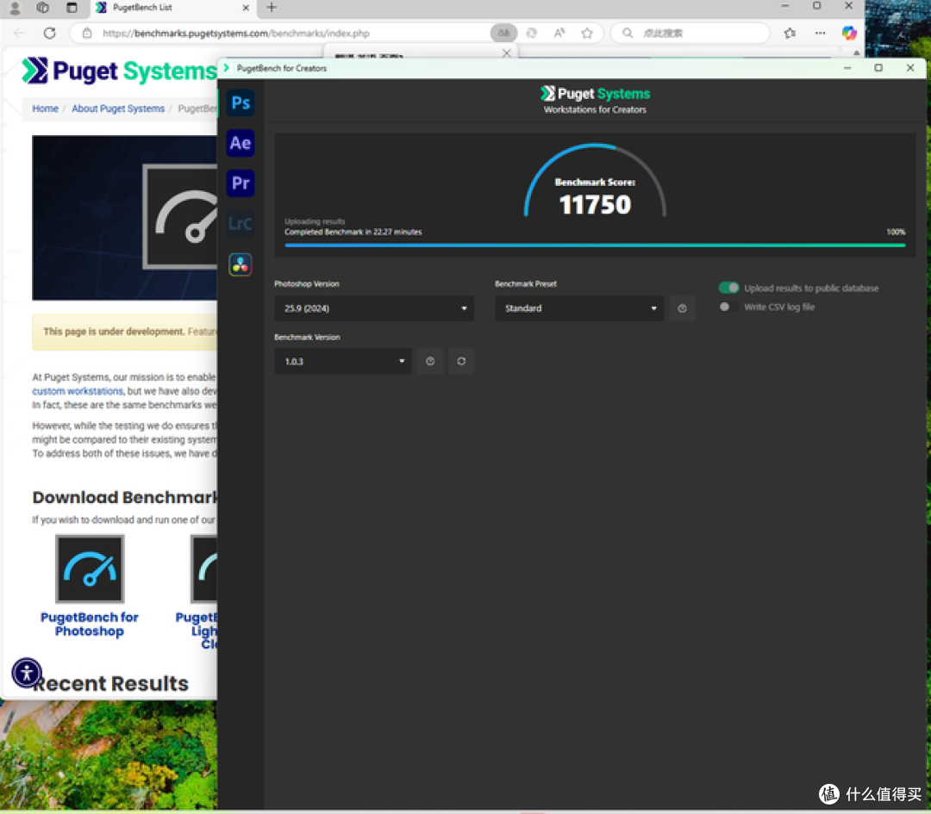Click the info icon beside Benchmark Version
931x814 pixels.
[x=430, y=361]
